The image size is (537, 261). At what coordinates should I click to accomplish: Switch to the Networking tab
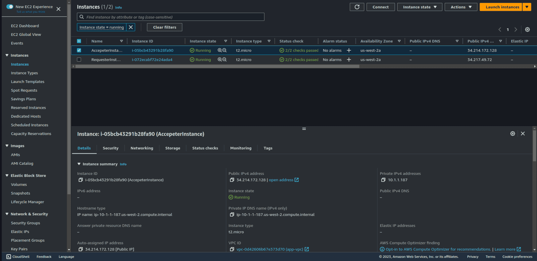(x=142, y=148)
